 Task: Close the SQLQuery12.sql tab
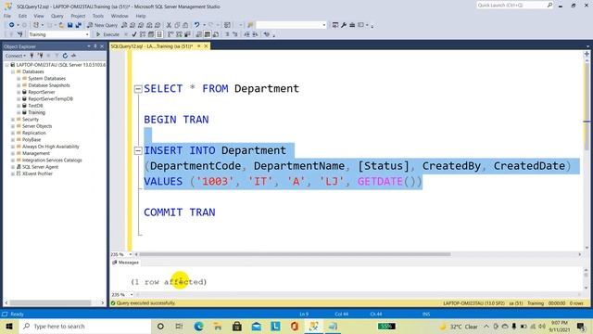(206, 46)
